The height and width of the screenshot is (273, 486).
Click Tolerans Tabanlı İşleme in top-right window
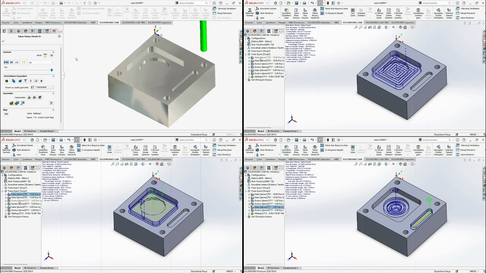pyautogui.click(x=449, y=13)
